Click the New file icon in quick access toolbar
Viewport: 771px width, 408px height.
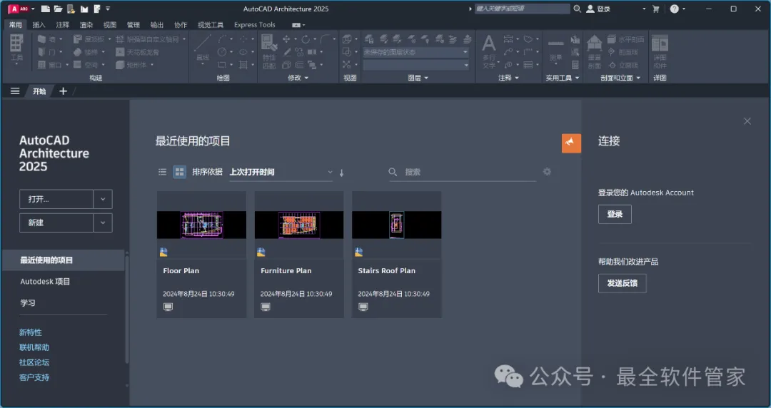point(45,9)
